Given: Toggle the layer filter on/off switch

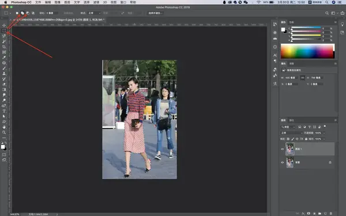Looking at the screenshot, I should (325, 126).
